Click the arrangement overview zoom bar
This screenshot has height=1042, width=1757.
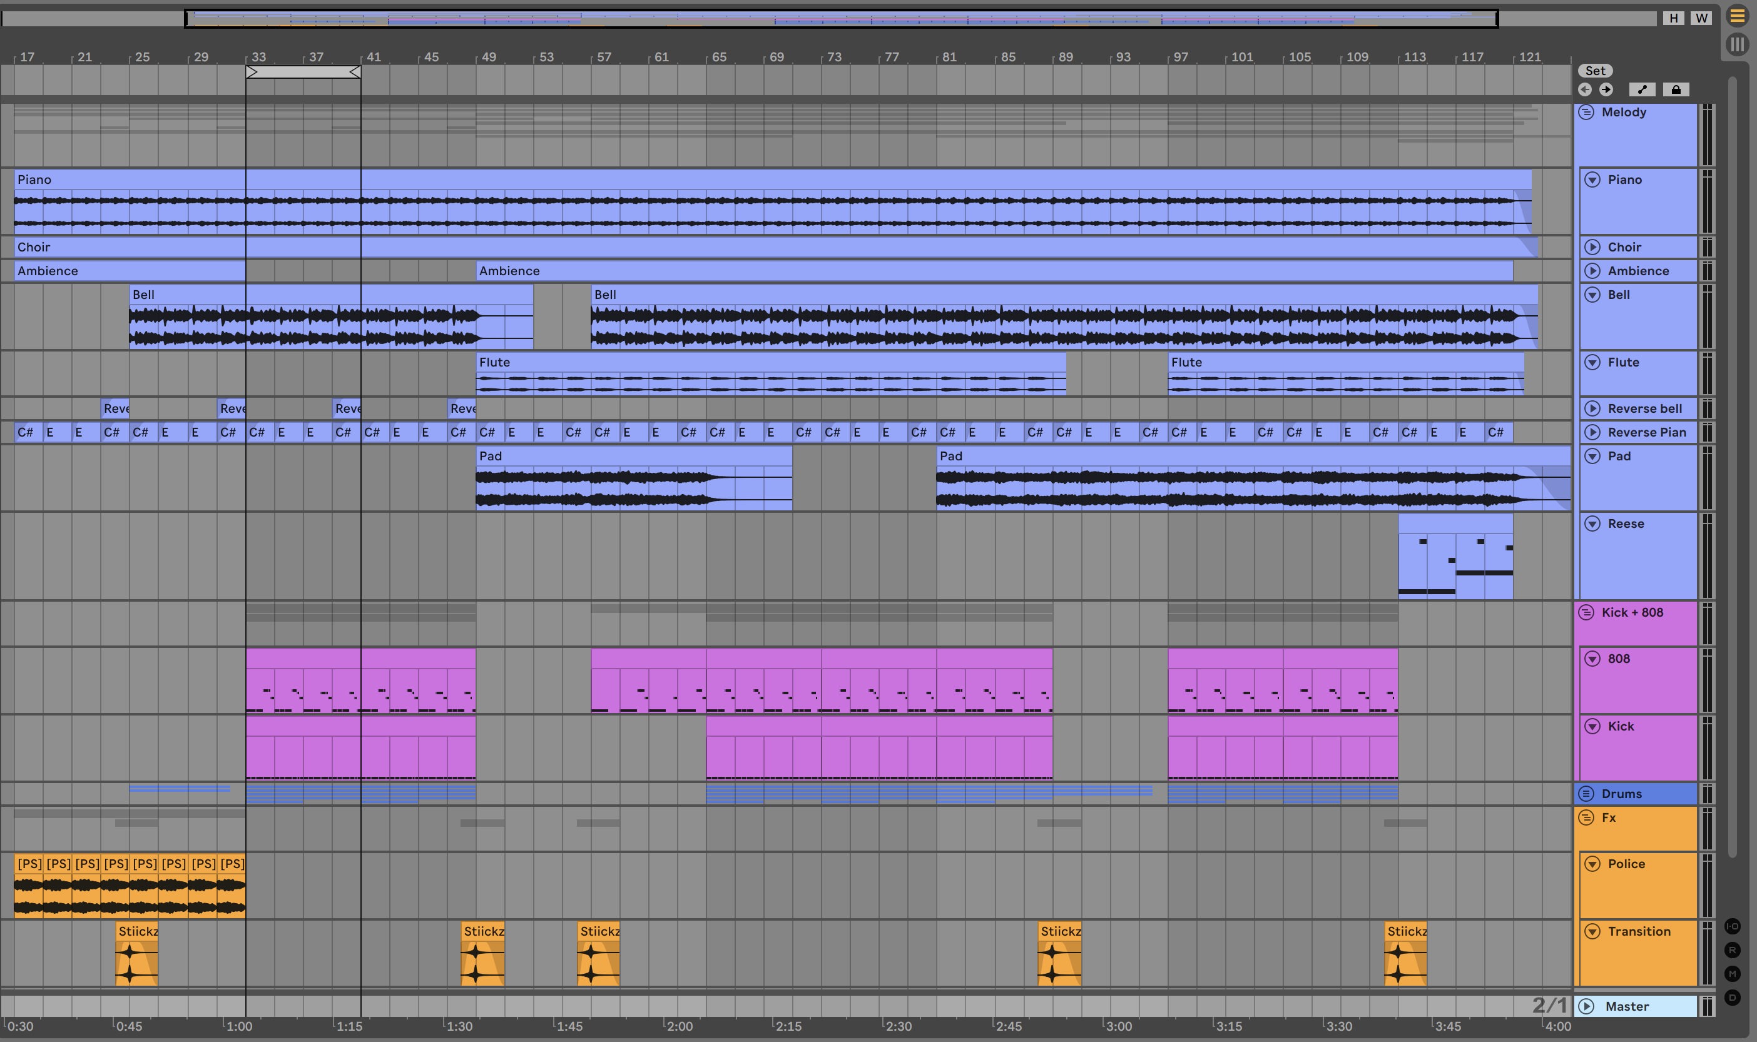(x=840, y=18)
